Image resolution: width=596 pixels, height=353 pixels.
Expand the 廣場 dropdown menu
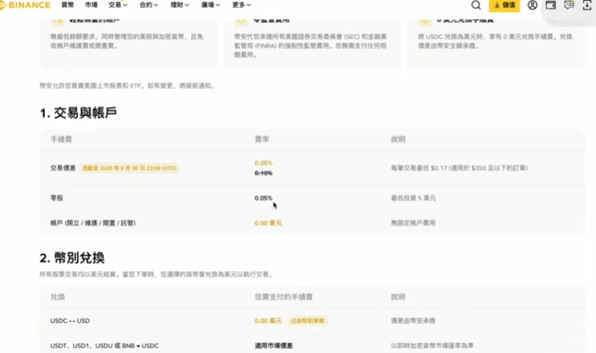210,5
